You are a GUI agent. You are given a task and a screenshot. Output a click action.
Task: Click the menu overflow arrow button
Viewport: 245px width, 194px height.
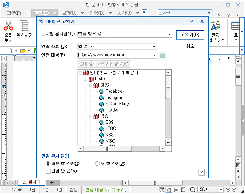tap(144, 13)
